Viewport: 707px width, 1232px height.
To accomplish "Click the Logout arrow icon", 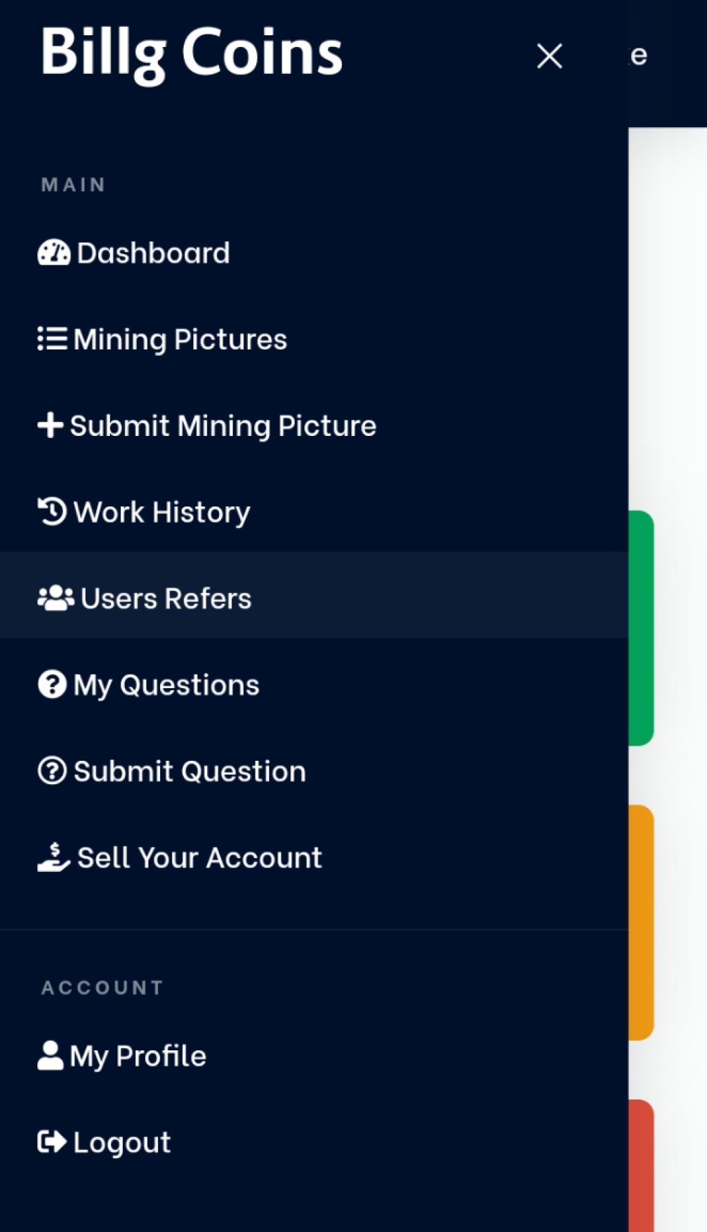I will click(52, 1142).
